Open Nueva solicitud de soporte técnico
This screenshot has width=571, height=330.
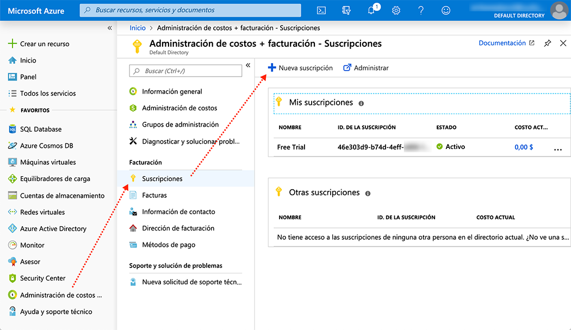coord(186,282)
